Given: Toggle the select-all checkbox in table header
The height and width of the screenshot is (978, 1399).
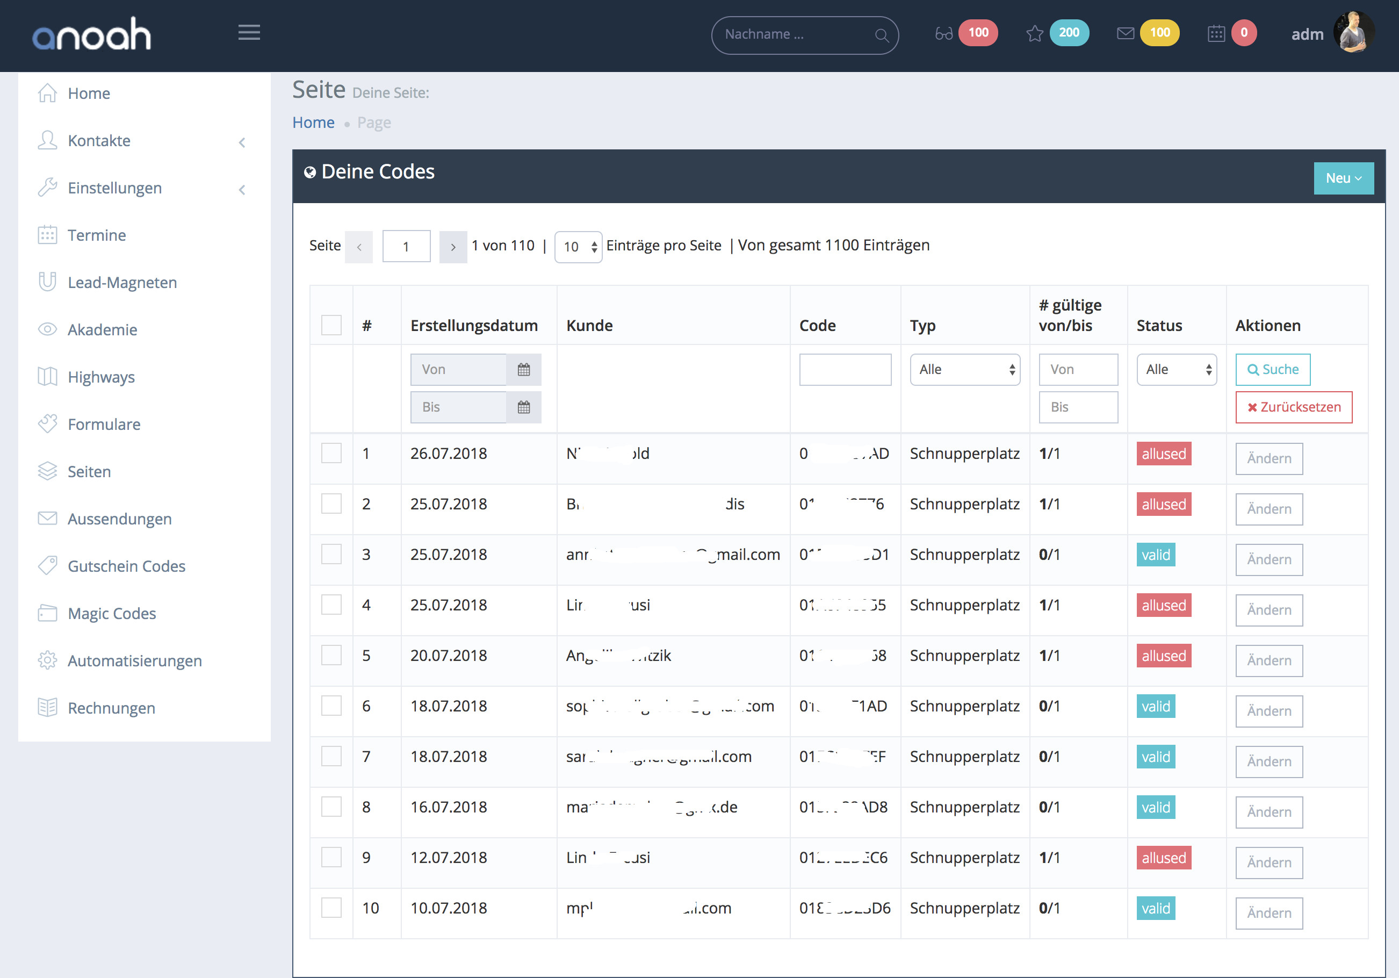Looking at the screenshot, I should point(331,325).
